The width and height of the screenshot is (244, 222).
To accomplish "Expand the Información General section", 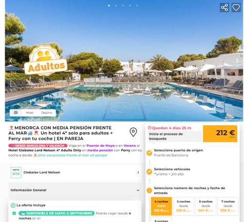I will 75,190.
